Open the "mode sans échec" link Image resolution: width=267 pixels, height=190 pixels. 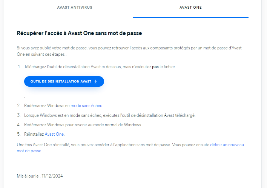coord(86,106)
